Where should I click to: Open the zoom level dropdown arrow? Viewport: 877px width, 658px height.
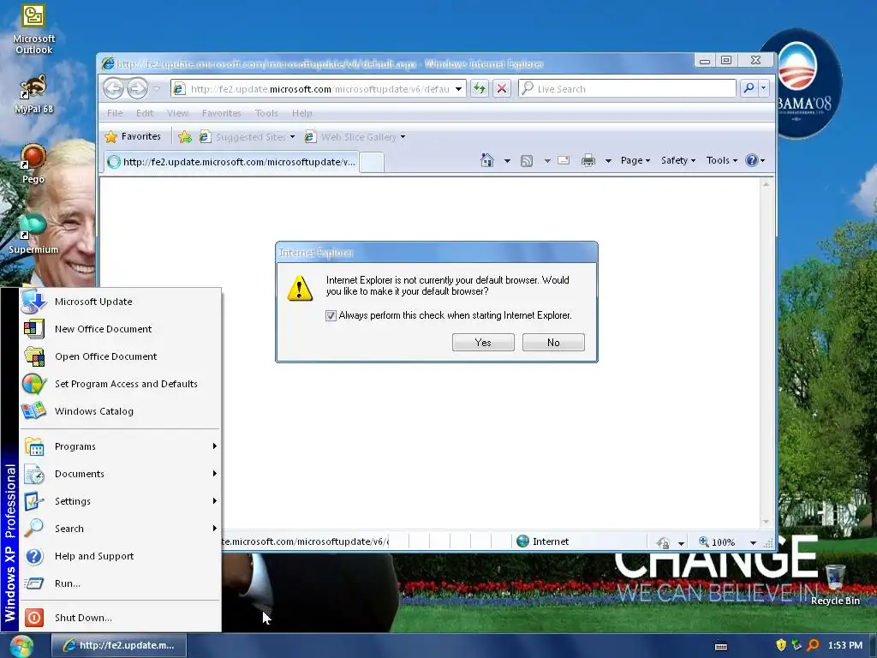753,542
